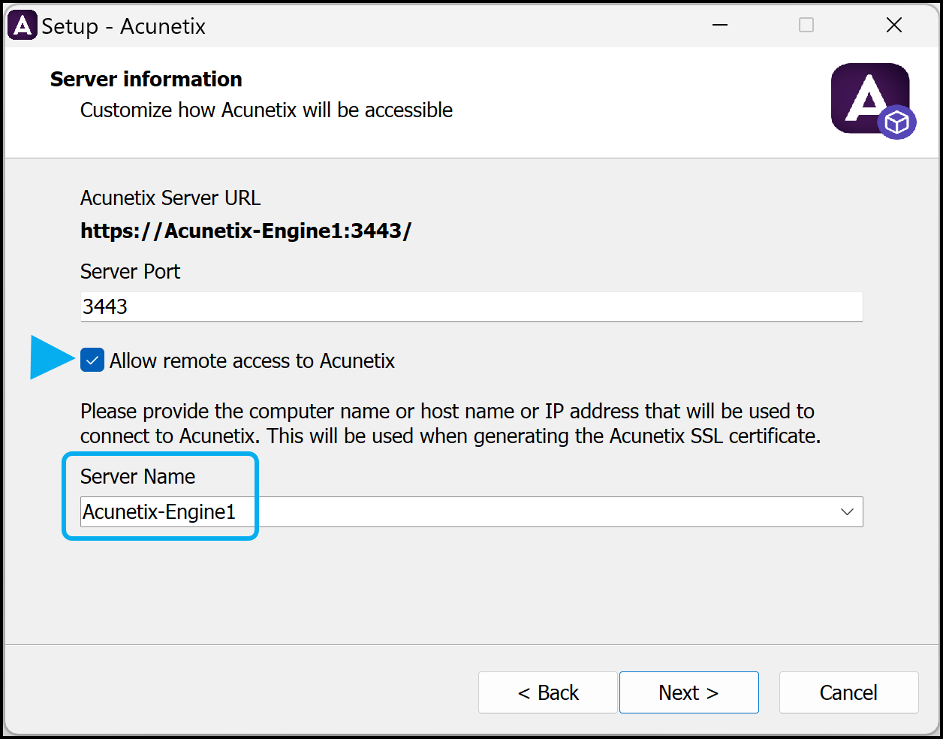943x739 pixels.
Task: Click the Acunetix logo in the header
Action: 873,101
